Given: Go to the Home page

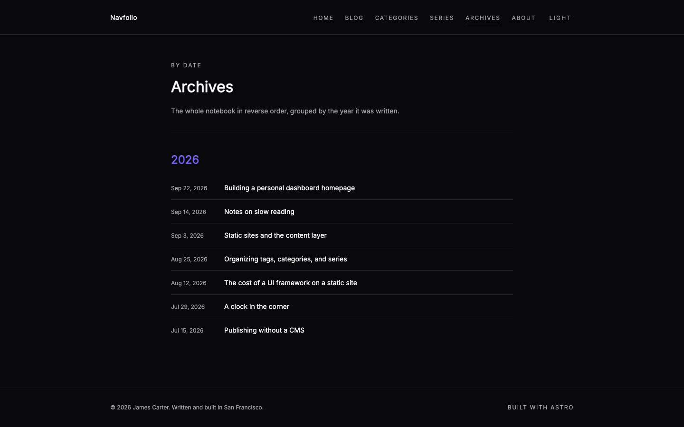Looking at the screenshot, I should click(x=323, y=18).
